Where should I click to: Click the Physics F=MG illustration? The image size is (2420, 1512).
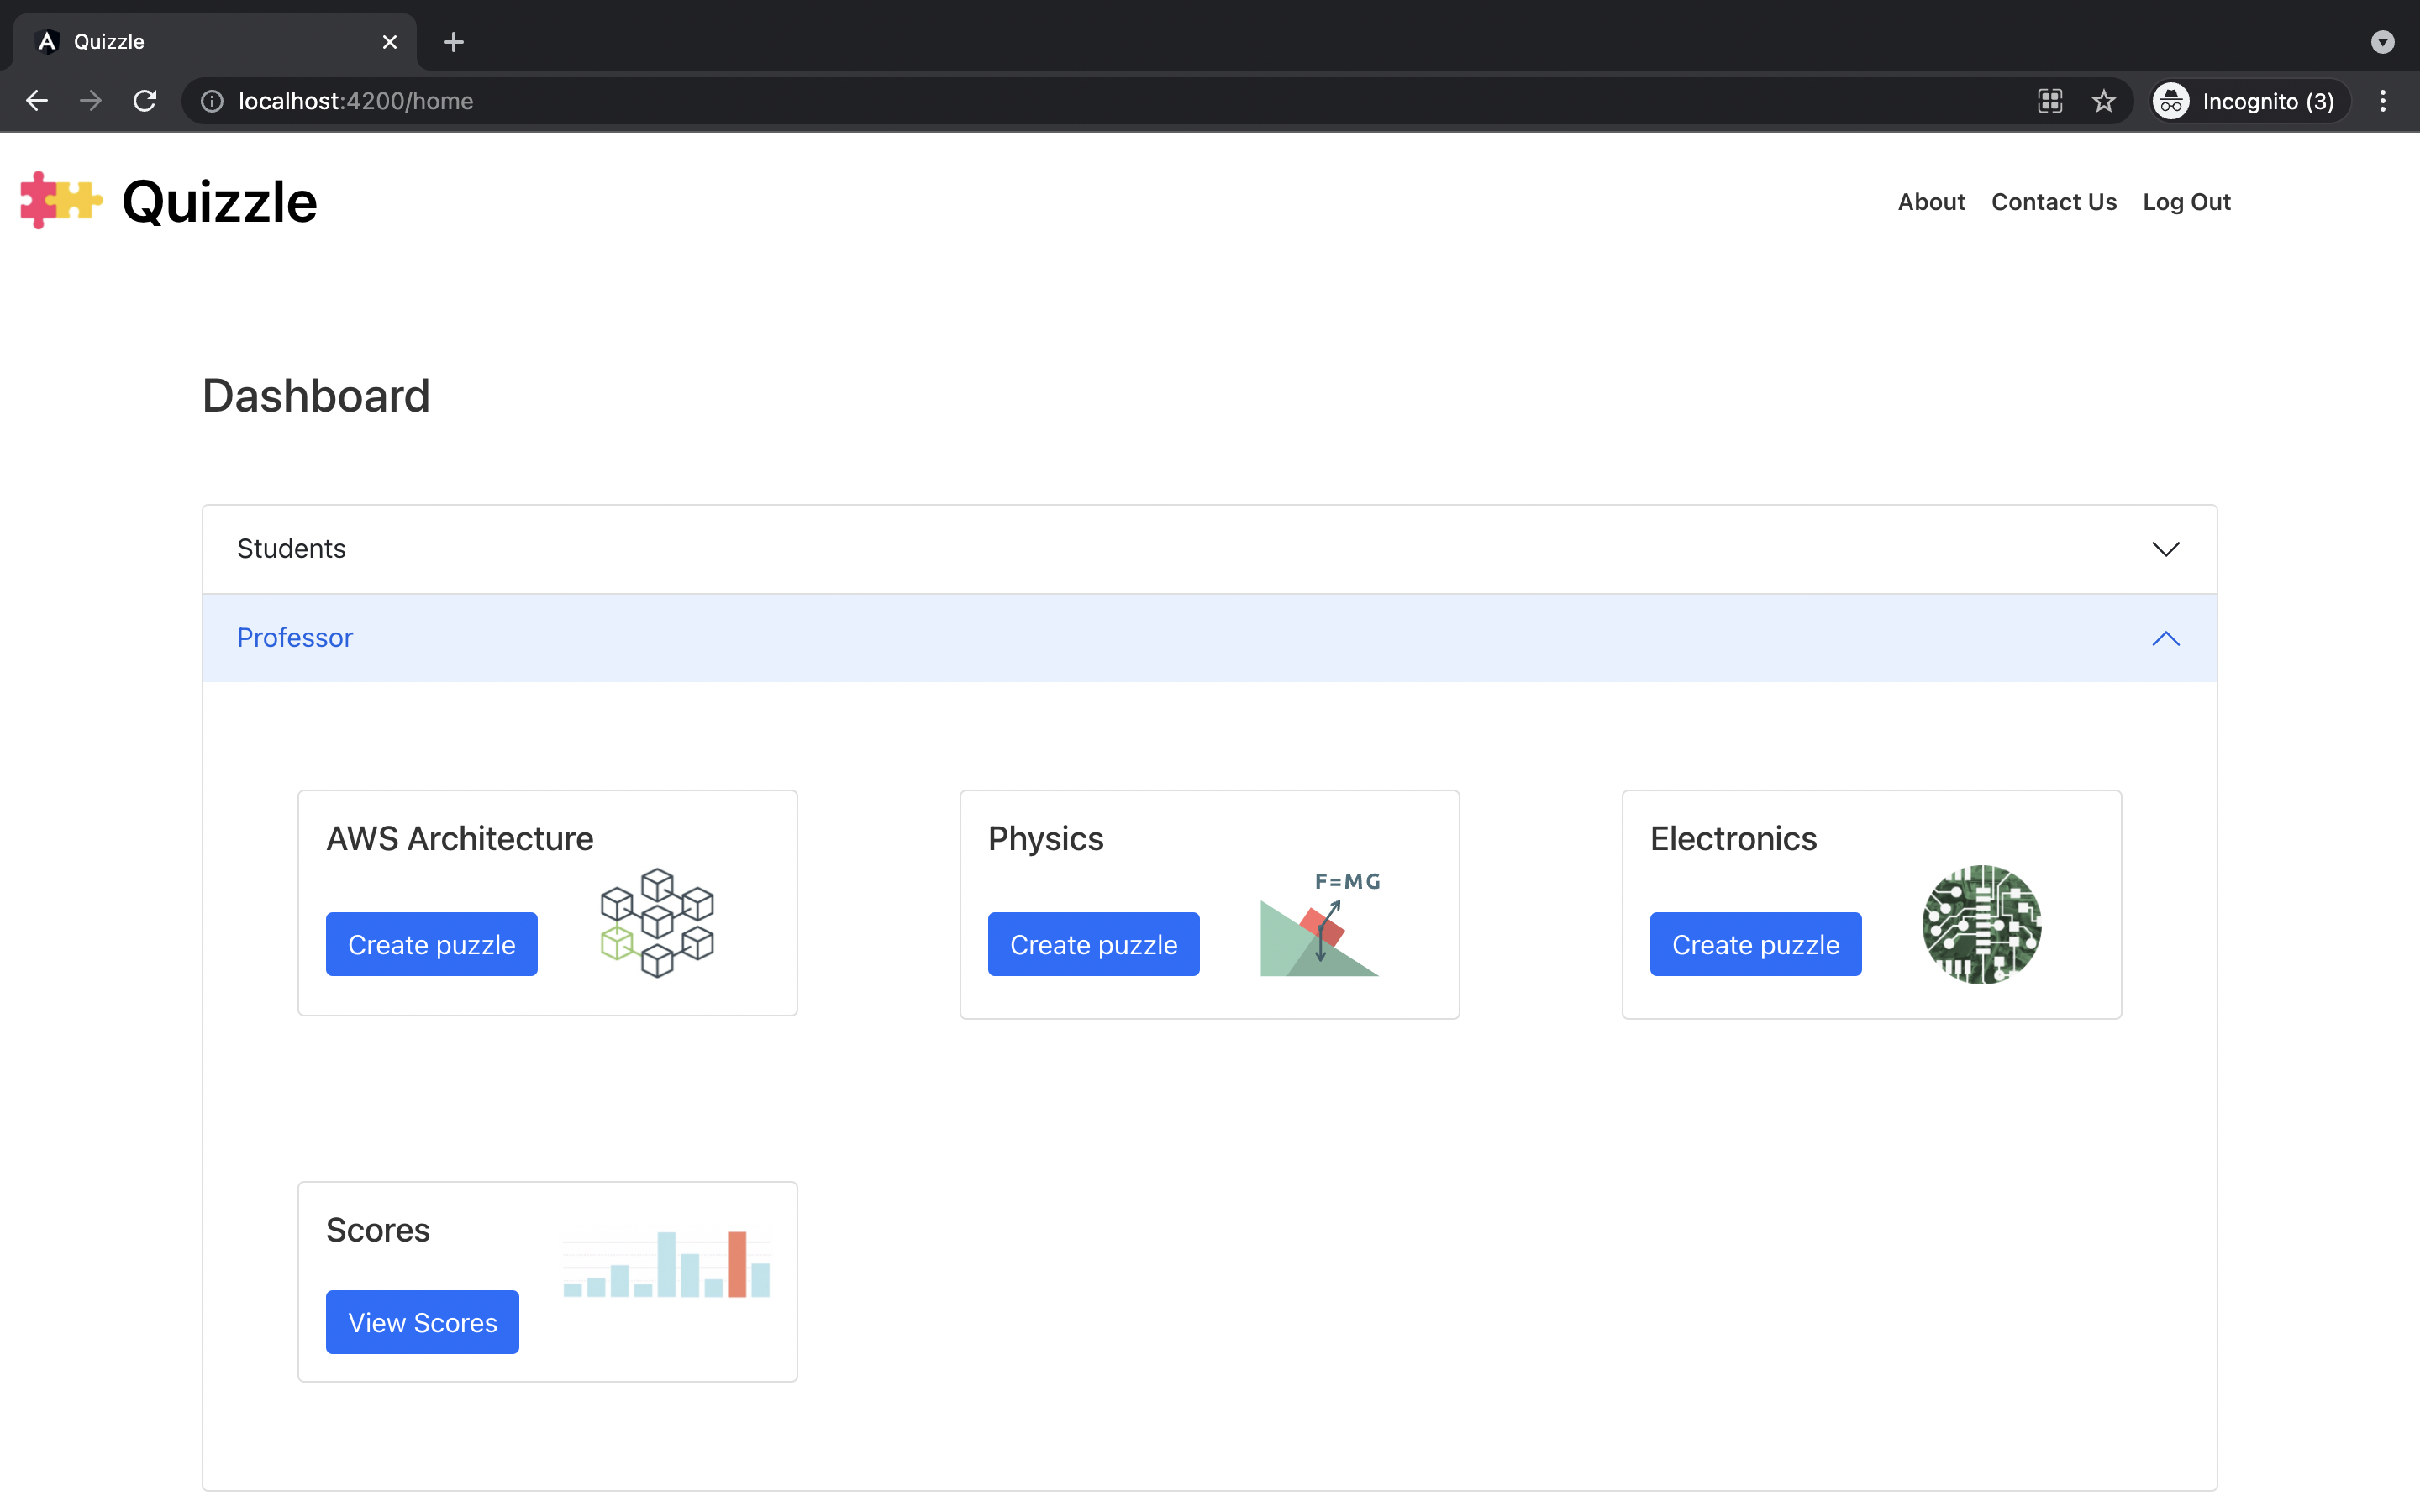[1320, 924]
